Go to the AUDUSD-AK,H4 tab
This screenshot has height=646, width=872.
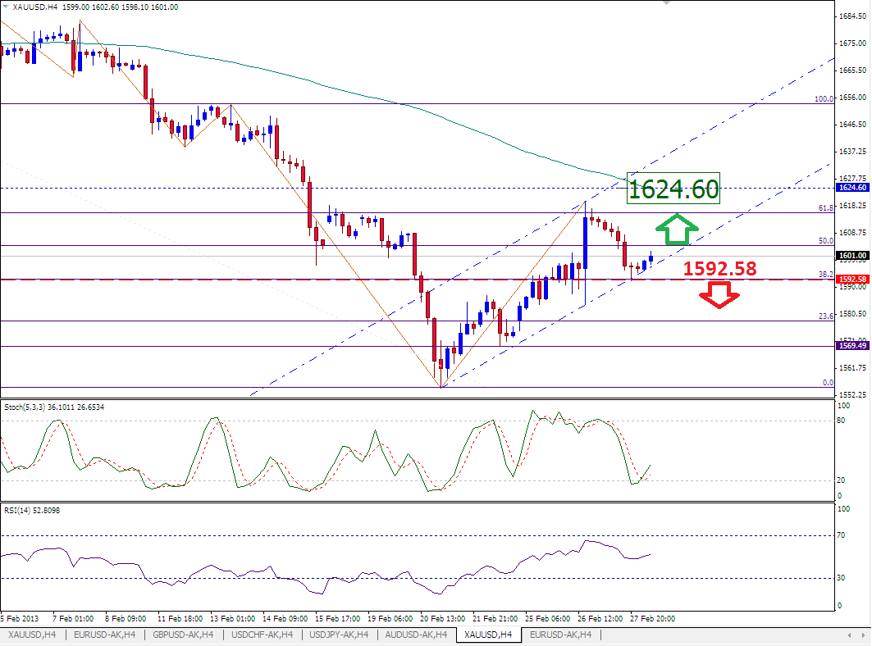pos(415,635)
